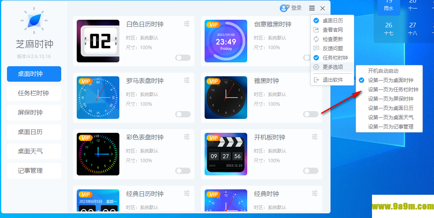Viewport: 434px width, 218px height.
Task: Click the 反馈问题 chat bubble icon
Action: coord(316,48)
